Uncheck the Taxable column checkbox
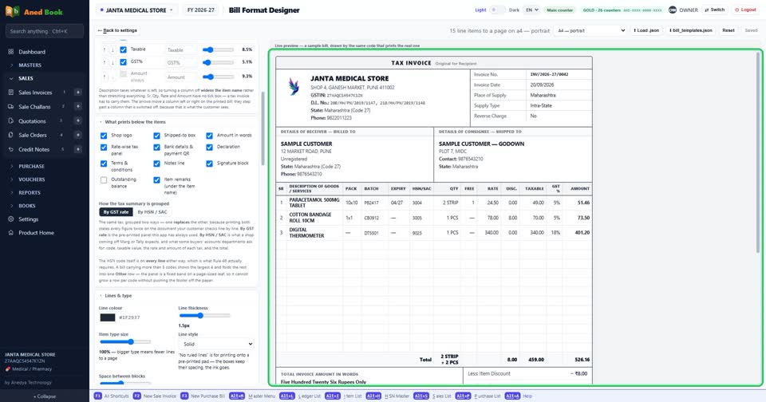 coord(123,49)
